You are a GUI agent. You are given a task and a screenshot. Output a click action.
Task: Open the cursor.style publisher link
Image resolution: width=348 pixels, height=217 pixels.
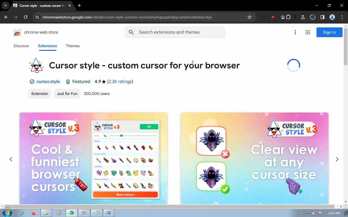click(x=48, y=81)
